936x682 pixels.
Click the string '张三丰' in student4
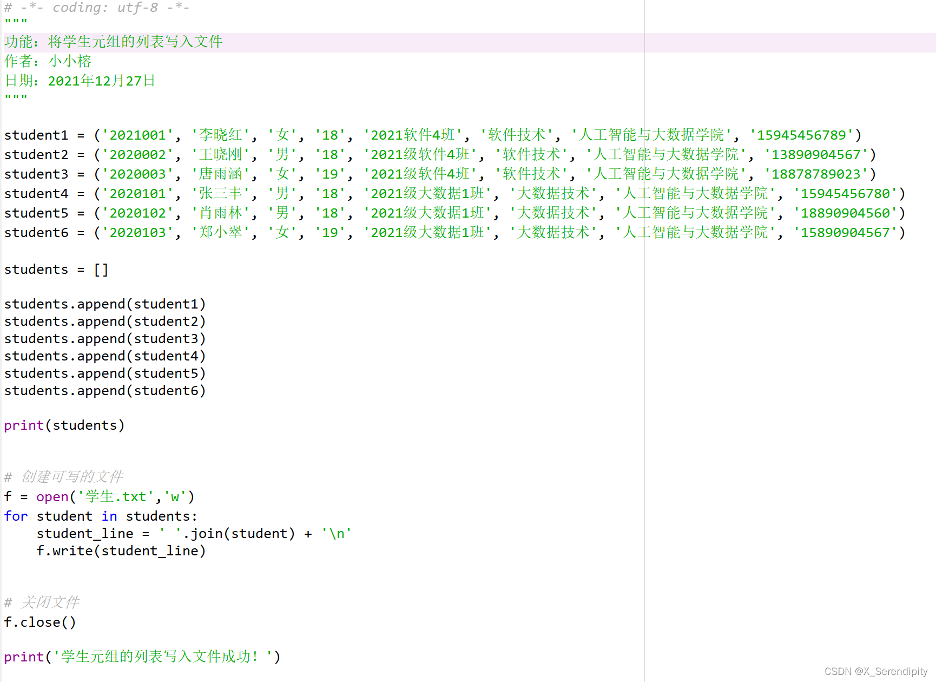coord(220,193)
